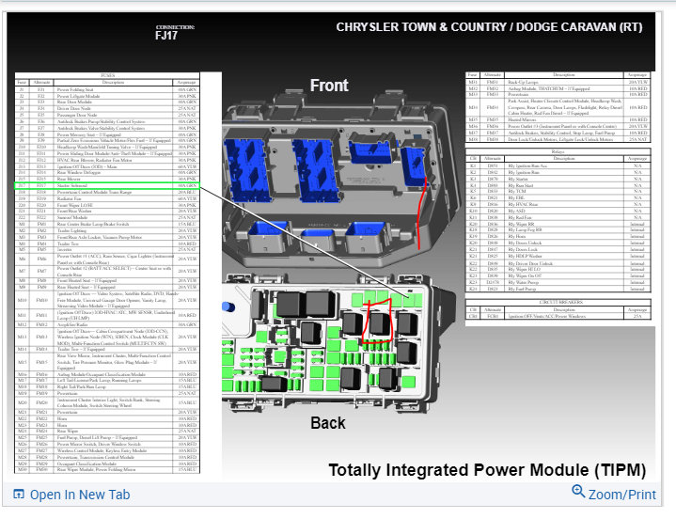Click the Rly Horn relay row
Viewport: 676px width, 519px height.
point(558,237)
